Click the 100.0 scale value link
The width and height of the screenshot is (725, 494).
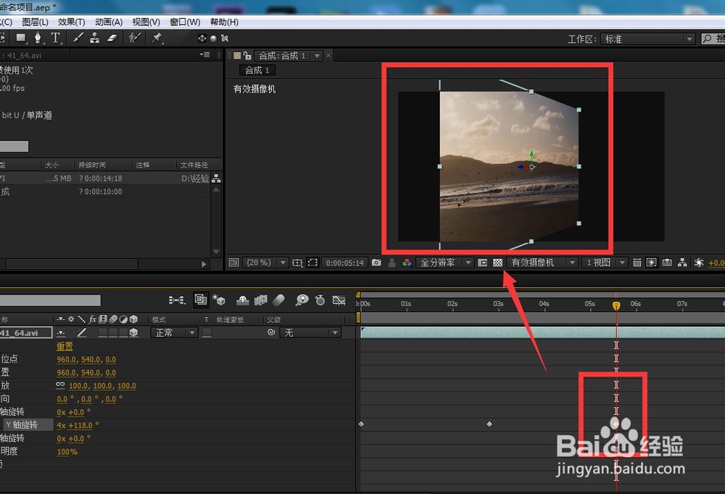(78, 386)
